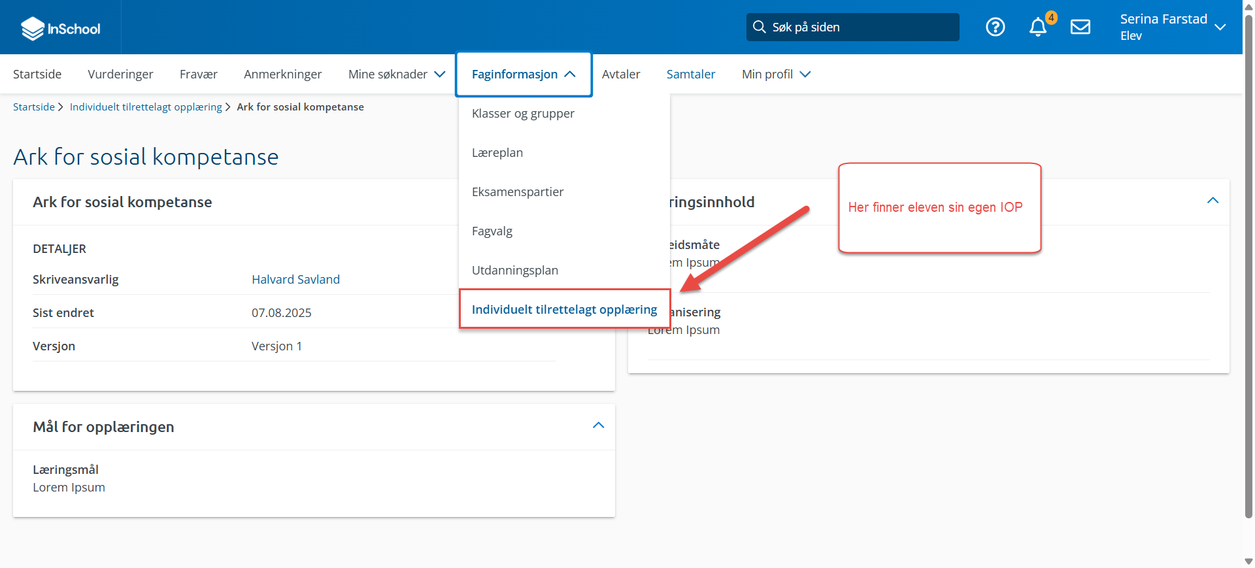Expand the Mine søknader dropdown
Screen dimensions: 1255x568
[x=397, y=74]
